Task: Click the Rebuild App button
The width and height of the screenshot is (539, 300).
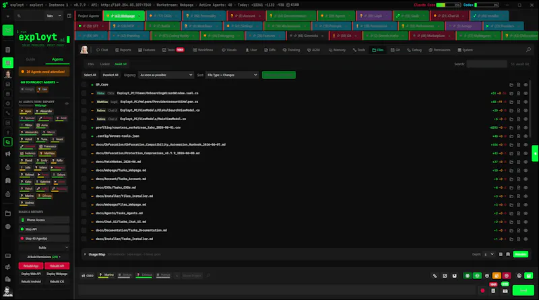Action: (x=31, y=266)
